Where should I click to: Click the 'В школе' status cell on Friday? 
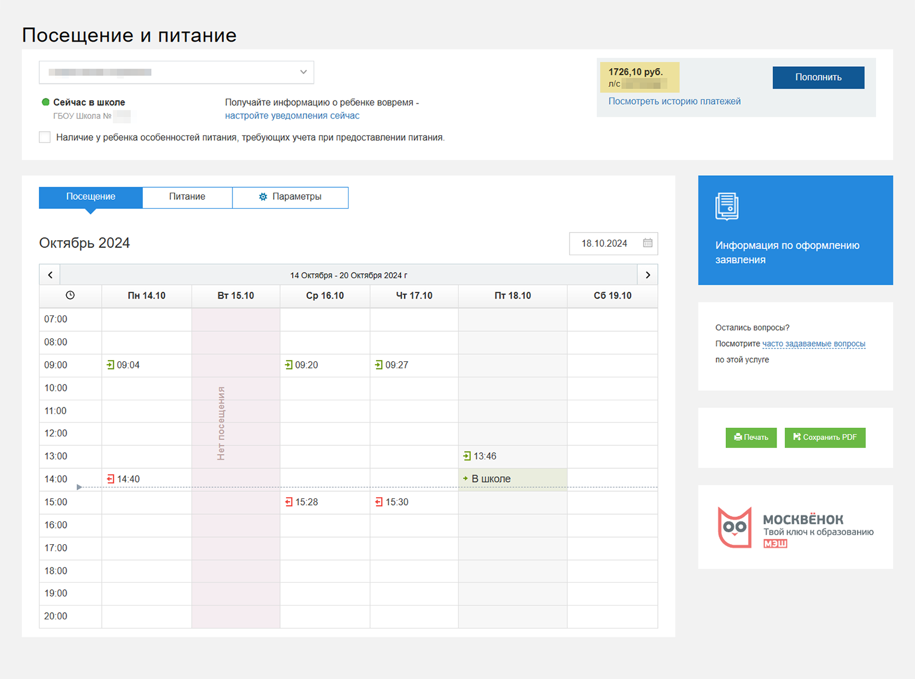513,479
